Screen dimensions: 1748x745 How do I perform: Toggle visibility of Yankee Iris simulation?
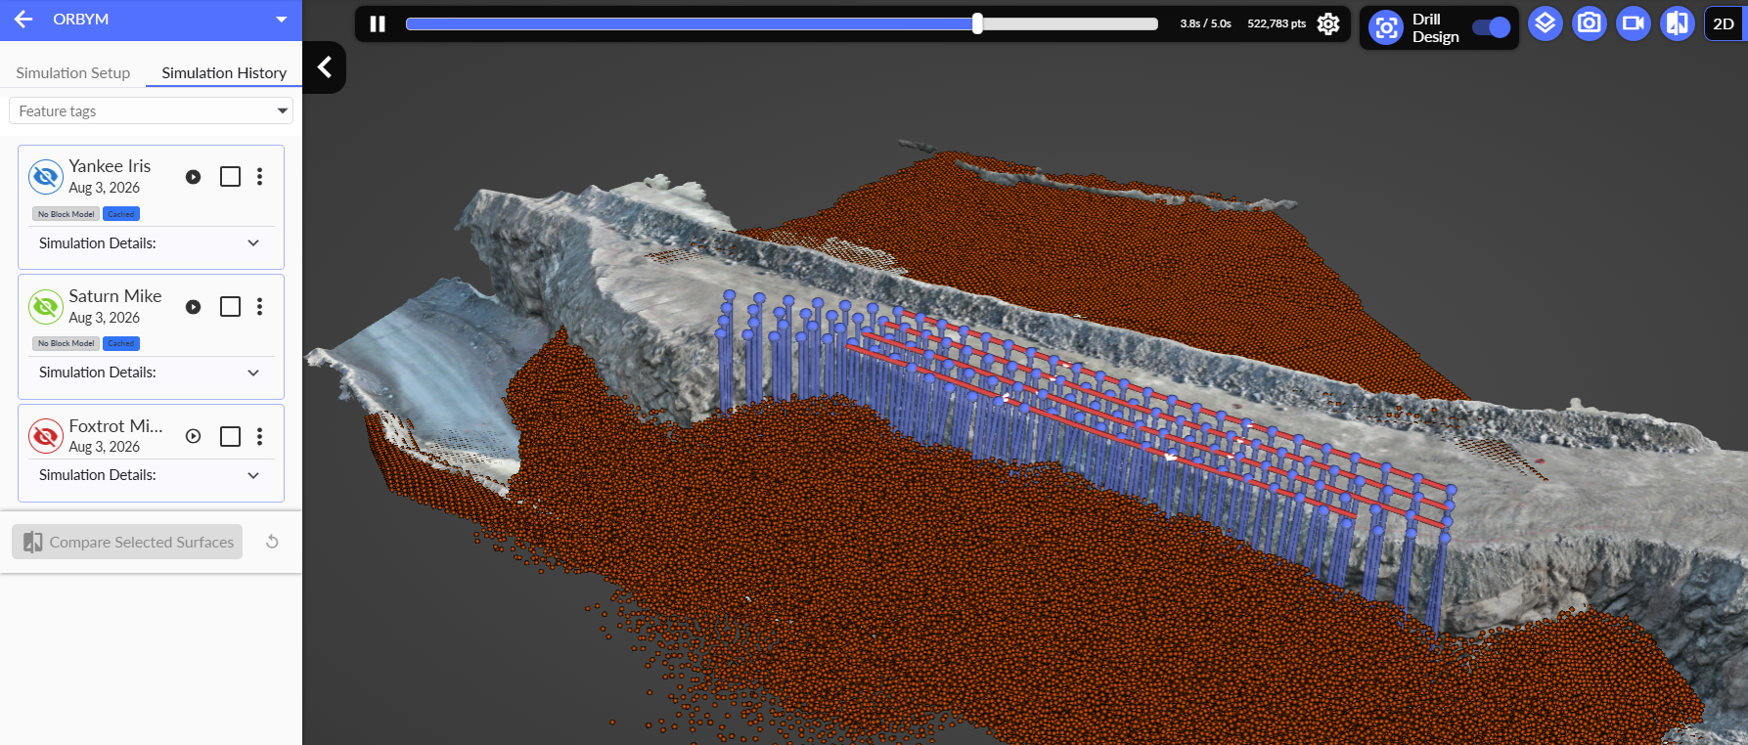point(46,177)
